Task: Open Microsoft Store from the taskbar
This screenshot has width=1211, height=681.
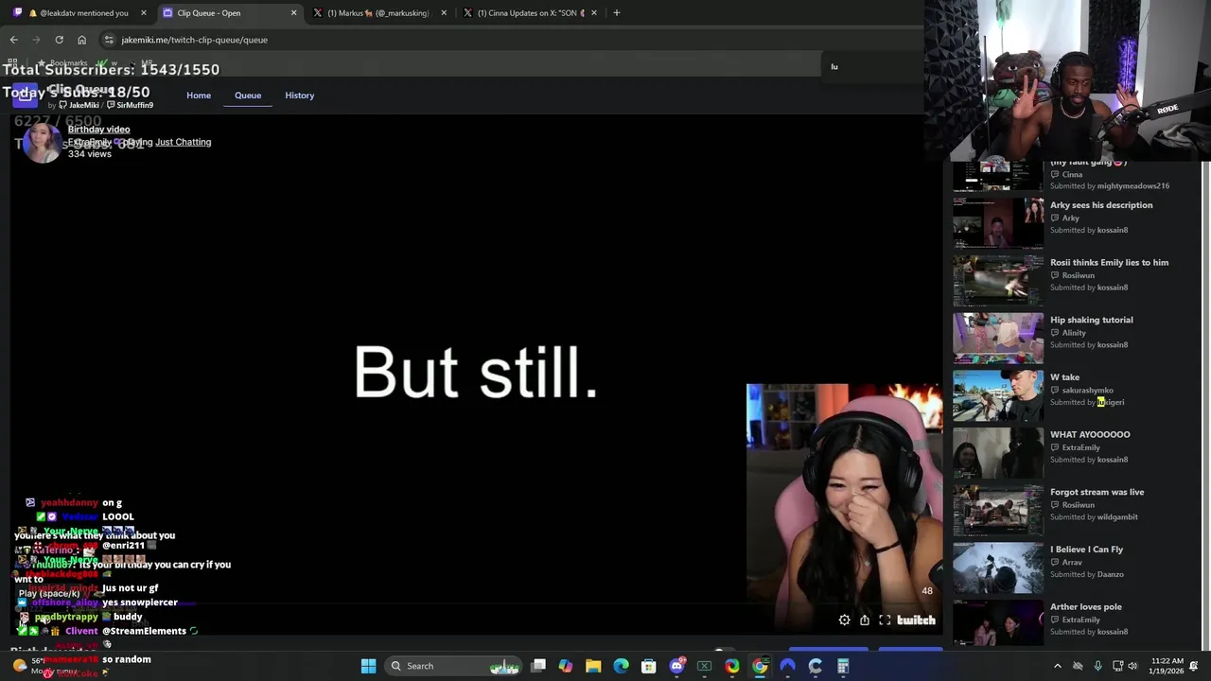Action: (x=649, y=666)
